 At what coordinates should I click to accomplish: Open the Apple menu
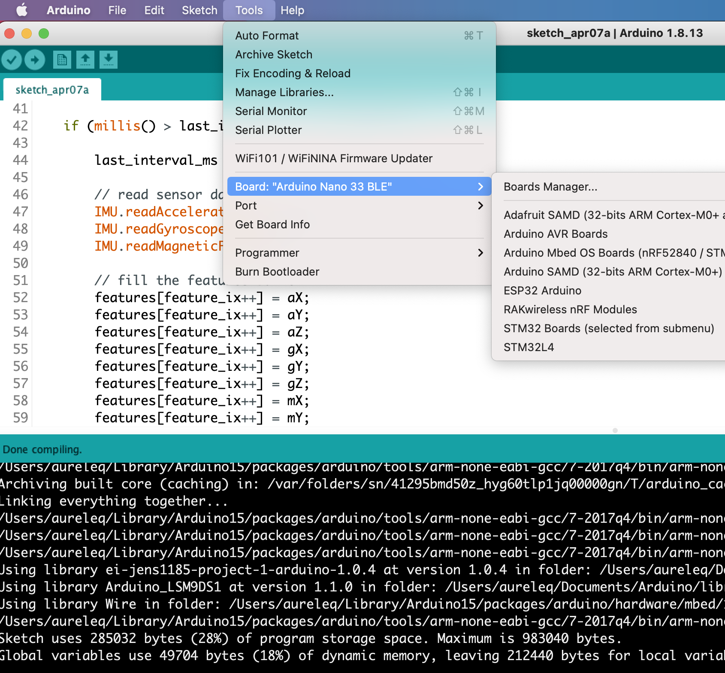pos(21,10)
